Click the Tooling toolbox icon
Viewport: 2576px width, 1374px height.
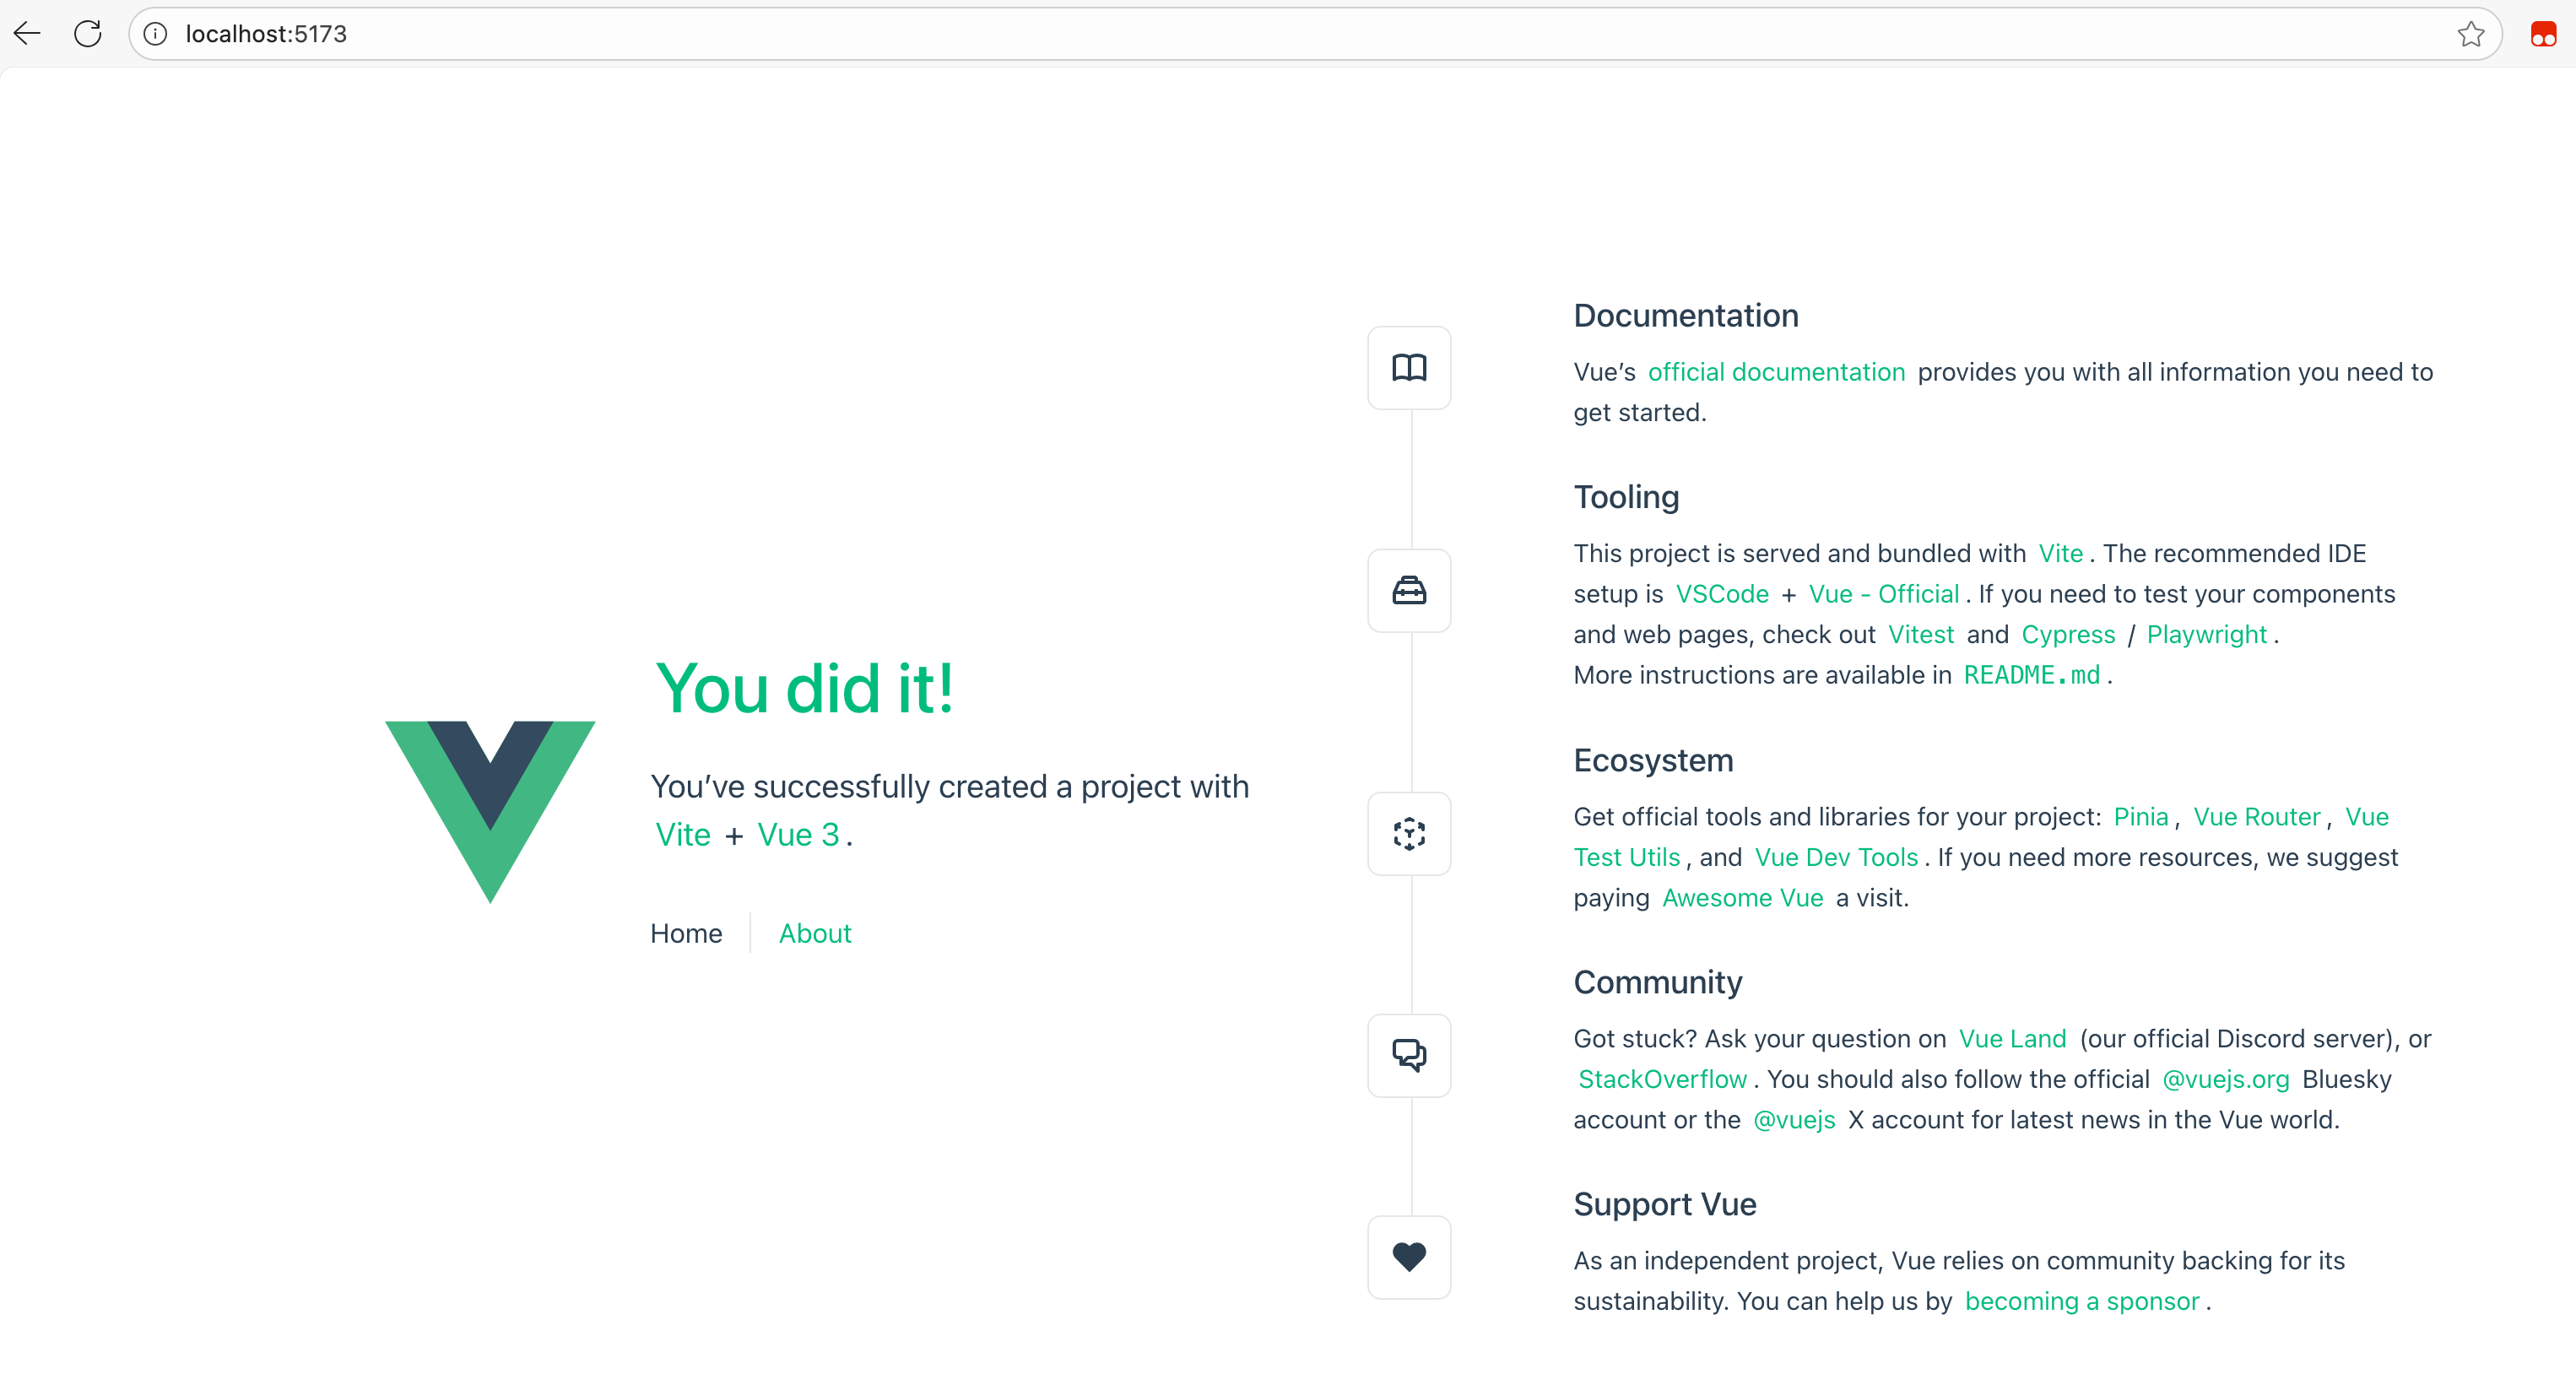(1409, 591)
